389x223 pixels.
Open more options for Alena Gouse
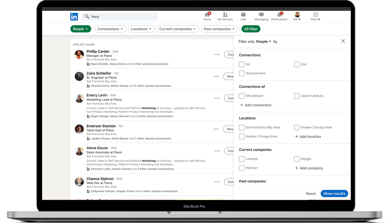tap(217, 151)
